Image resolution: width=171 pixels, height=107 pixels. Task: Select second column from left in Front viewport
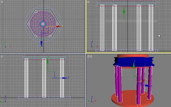point(114,28)
